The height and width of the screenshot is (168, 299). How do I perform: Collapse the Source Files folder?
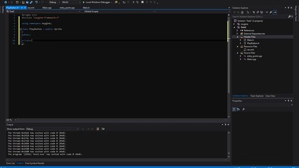(237, 53)
